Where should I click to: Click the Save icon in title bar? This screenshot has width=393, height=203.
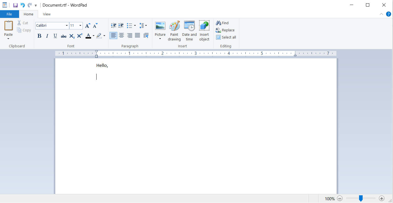pyautogui.click(x=15, y=5)
